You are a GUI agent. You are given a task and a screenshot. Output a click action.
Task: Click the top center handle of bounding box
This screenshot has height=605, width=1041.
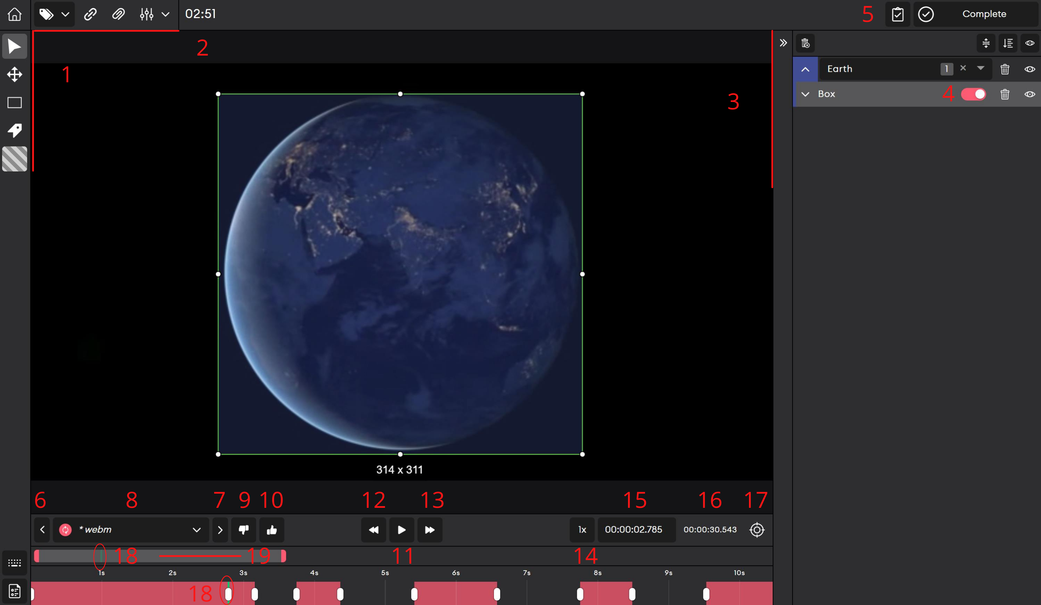[400, 94]
